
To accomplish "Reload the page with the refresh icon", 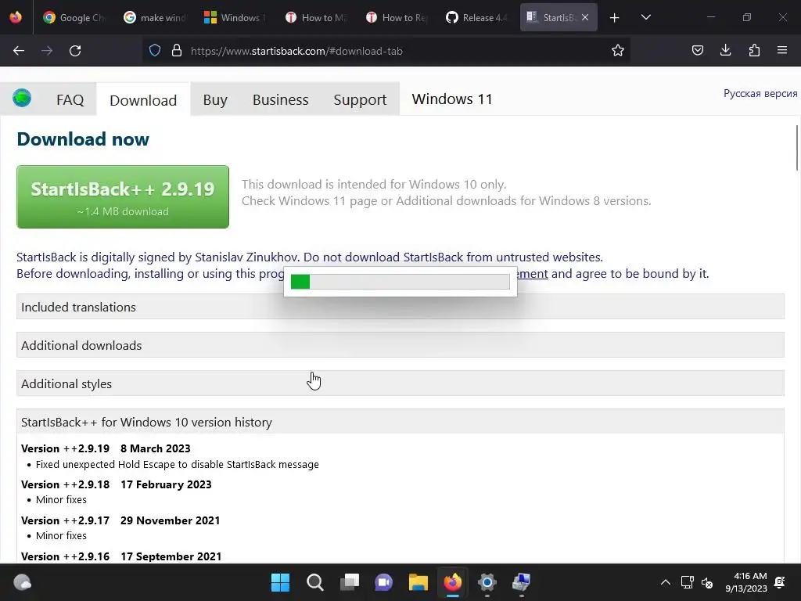I will point(75,51).
